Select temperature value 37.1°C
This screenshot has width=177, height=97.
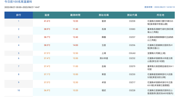point(47,74)
